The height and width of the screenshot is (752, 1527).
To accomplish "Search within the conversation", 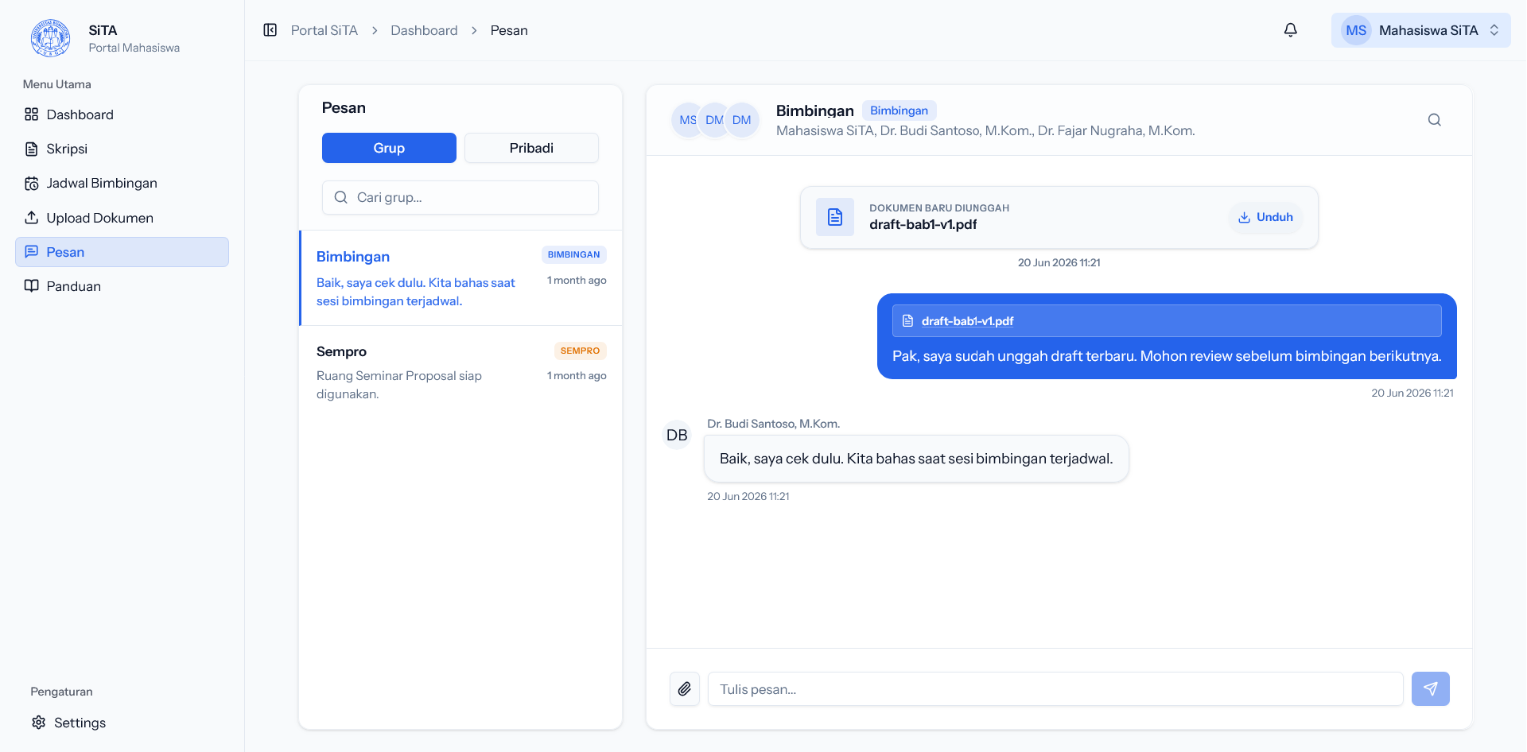I will point(1434,120).
